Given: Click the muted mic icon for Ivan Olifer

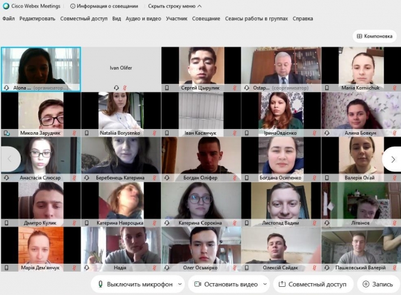Looking at the screenshot, I should 125,88.
